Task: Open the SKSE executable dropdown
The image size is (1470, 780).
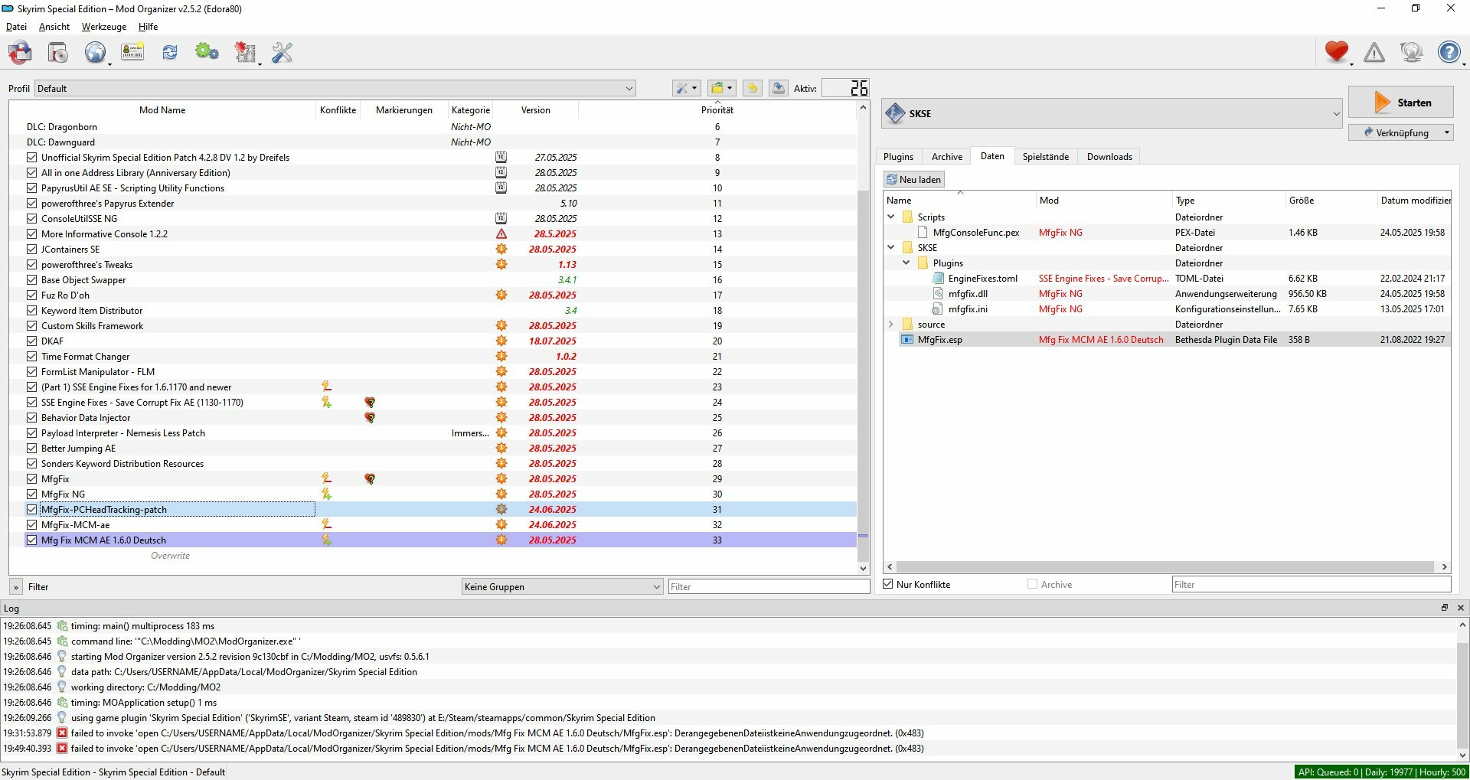Action: click(x=1112, y=113)
